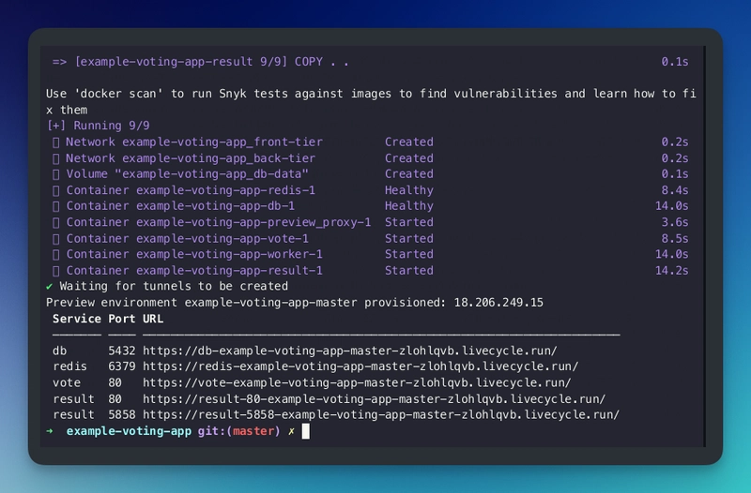This screenshot has width=751, height=493.
Task: Click the status glyph beside redis-1 container
Action: (56, 190)
